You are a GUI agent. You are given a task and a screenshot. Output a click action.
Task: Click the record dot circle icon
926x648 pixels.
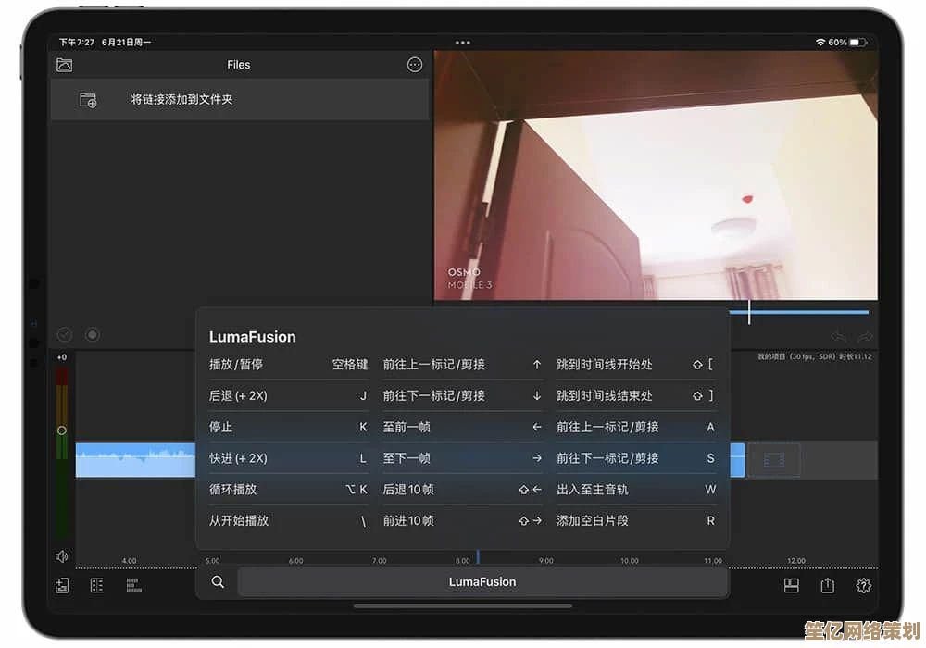click(x=92, y=334)
